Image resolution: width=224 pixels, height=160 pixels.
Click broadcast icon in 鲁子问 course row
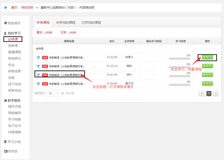pos(38,84)
